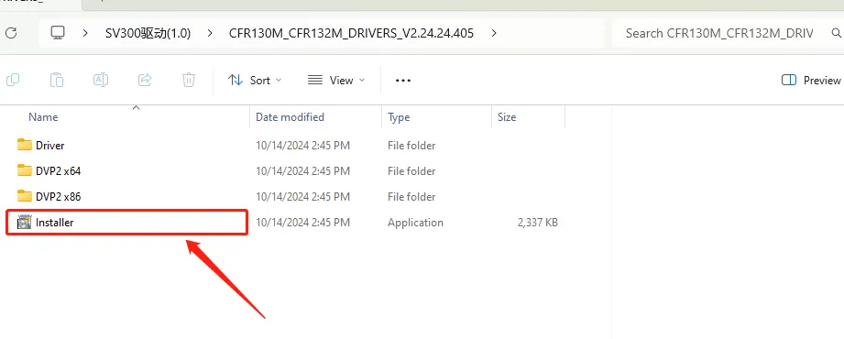Click date modified cell of Driver row
The width and height of the screenshot is (844, 339).
pos(302,146)
